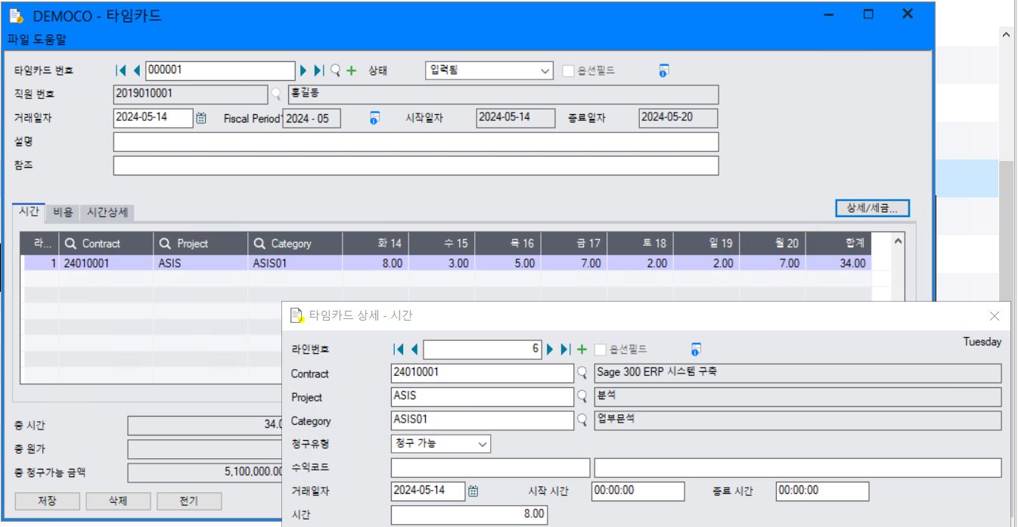1018x527 pixels.
Task: Open drilldown icon beside 옵션필드 in timecard header
Action: point(663,71)
